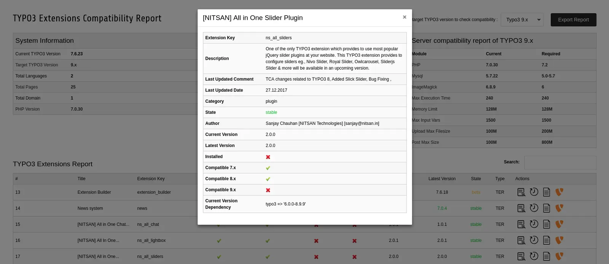
Task: Sort by Title column header
Action: click(x=81, y=179)
